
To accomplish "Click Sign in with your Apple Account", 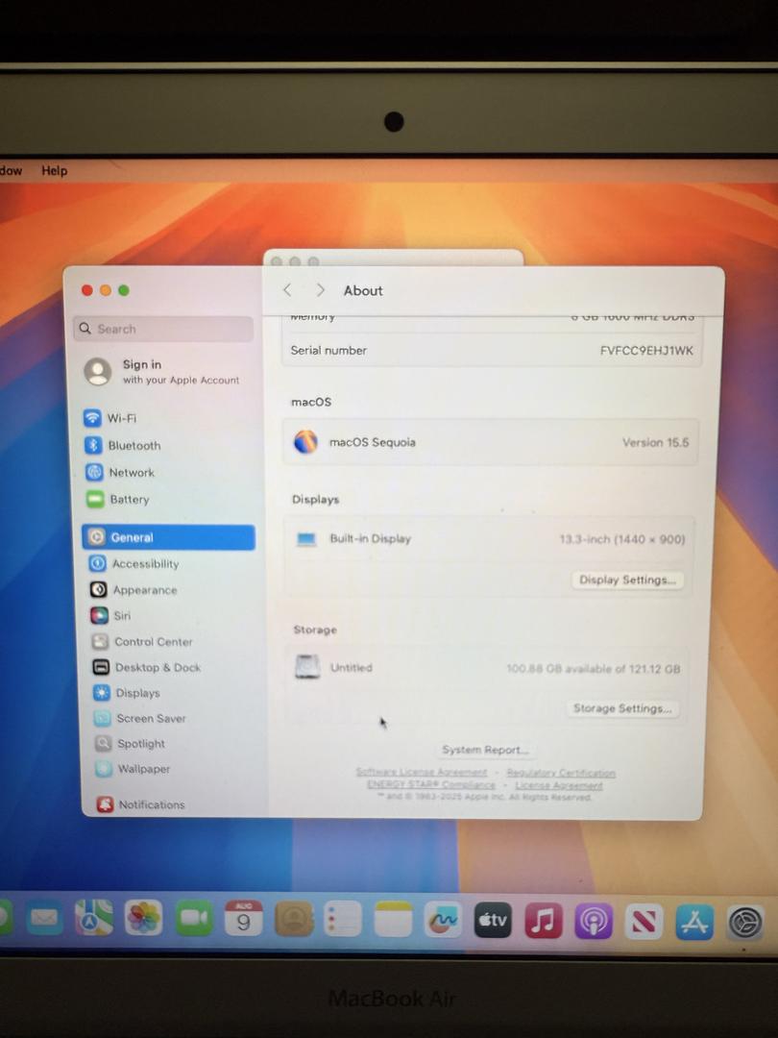I will [x=162, y=371].
